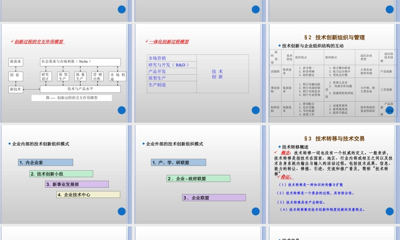The image size is (400, 240).
Task: Click the 4. 企业技术中心 bar
Action: pyautogui.click(x=88, y=194)
